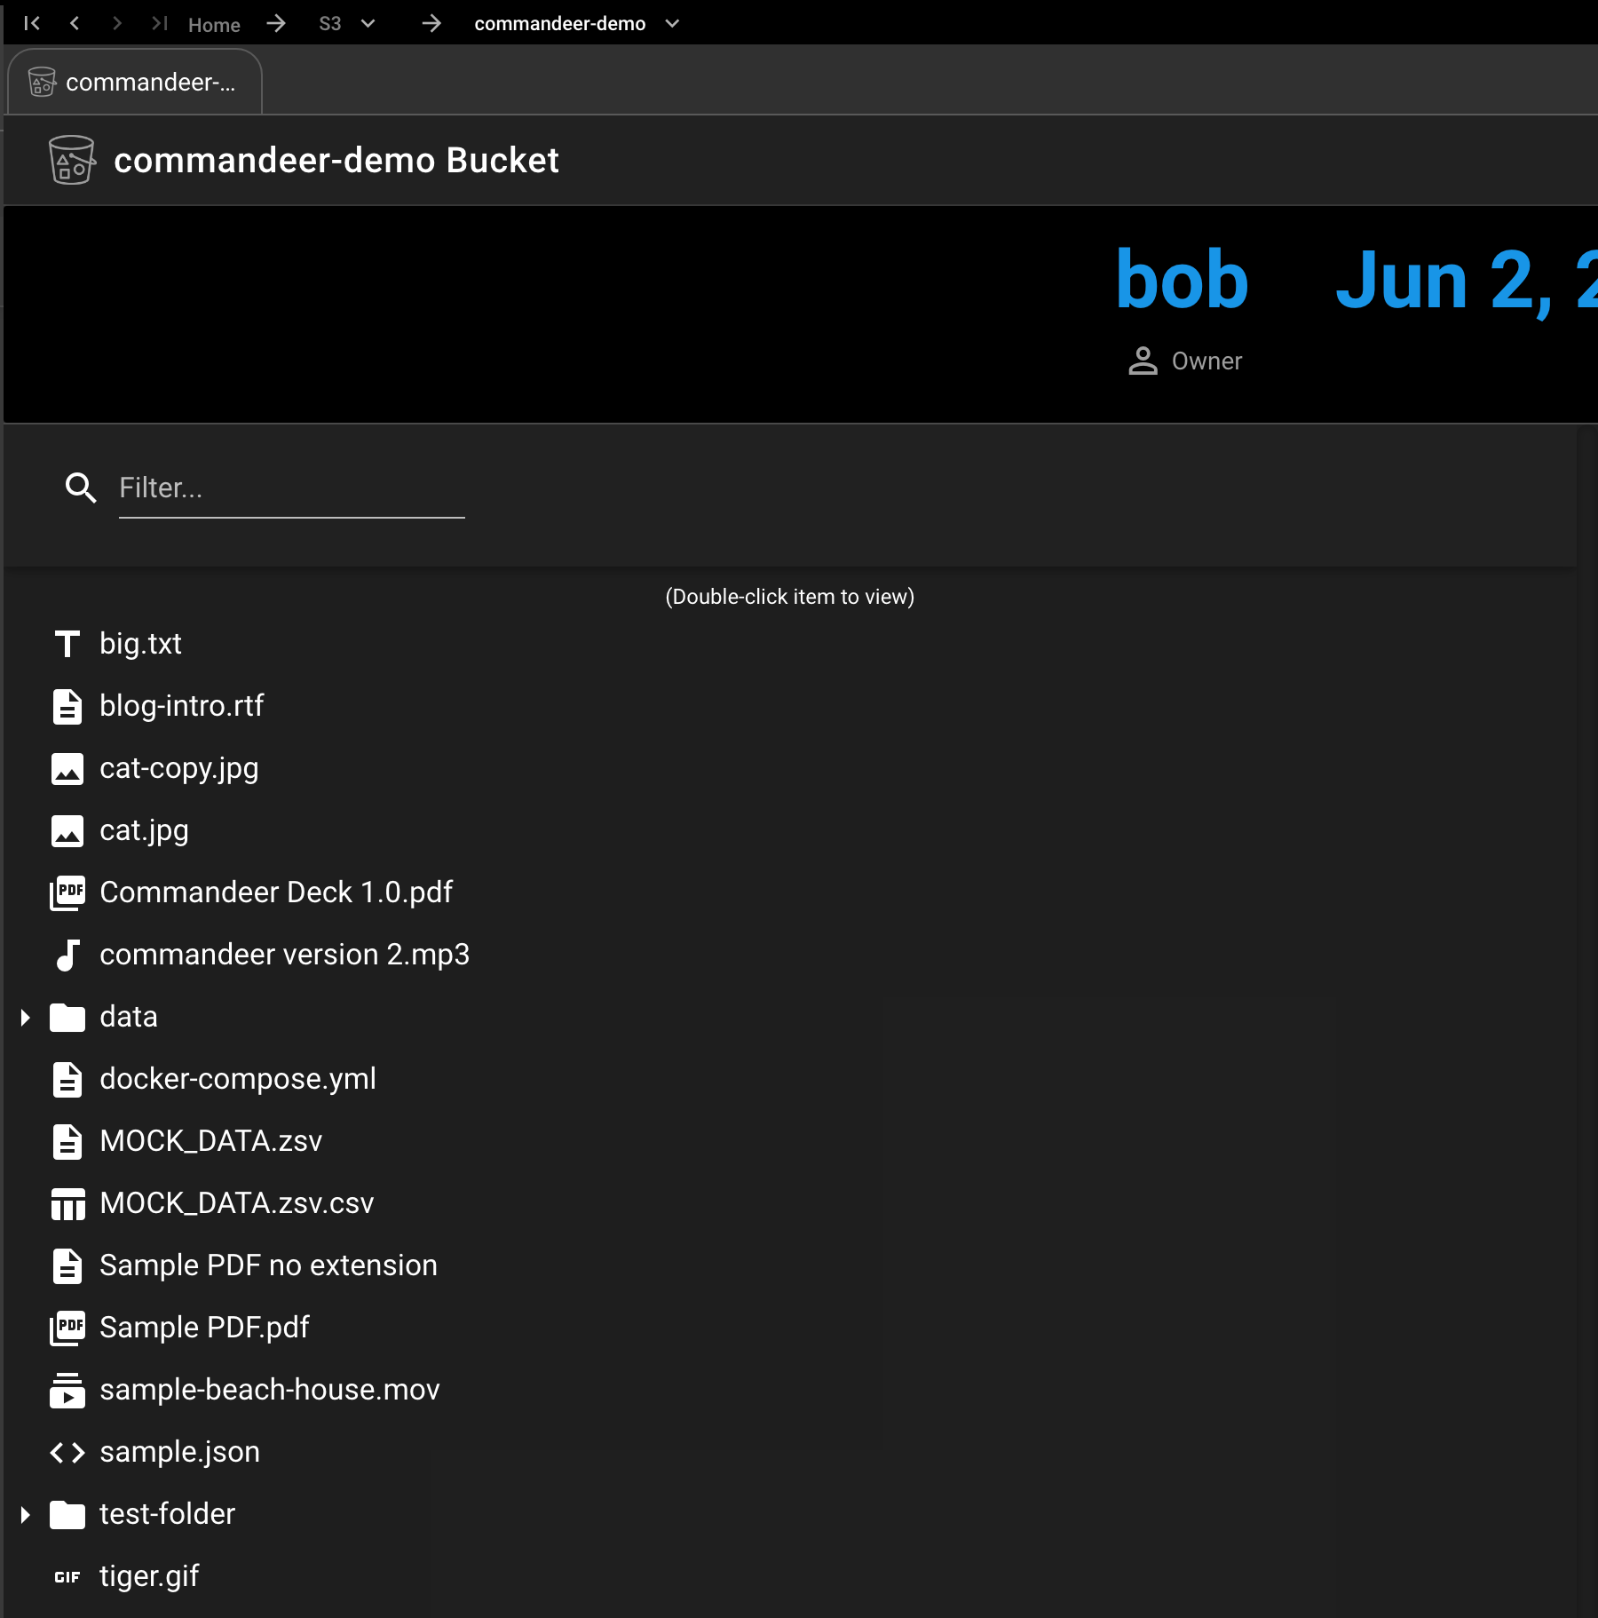1598x1618 pixels.
Task: Click the go-to-first navigation icon
Action: [x=32, y=23]
